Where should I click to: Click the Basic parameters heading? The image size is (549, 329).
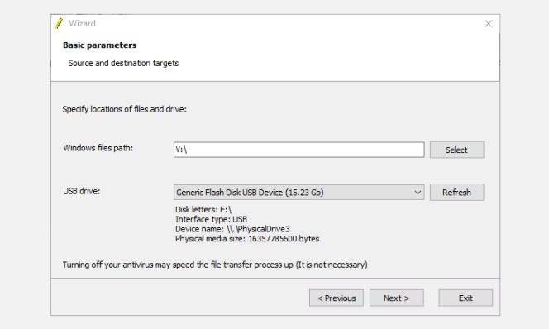[x=99, y=45]
